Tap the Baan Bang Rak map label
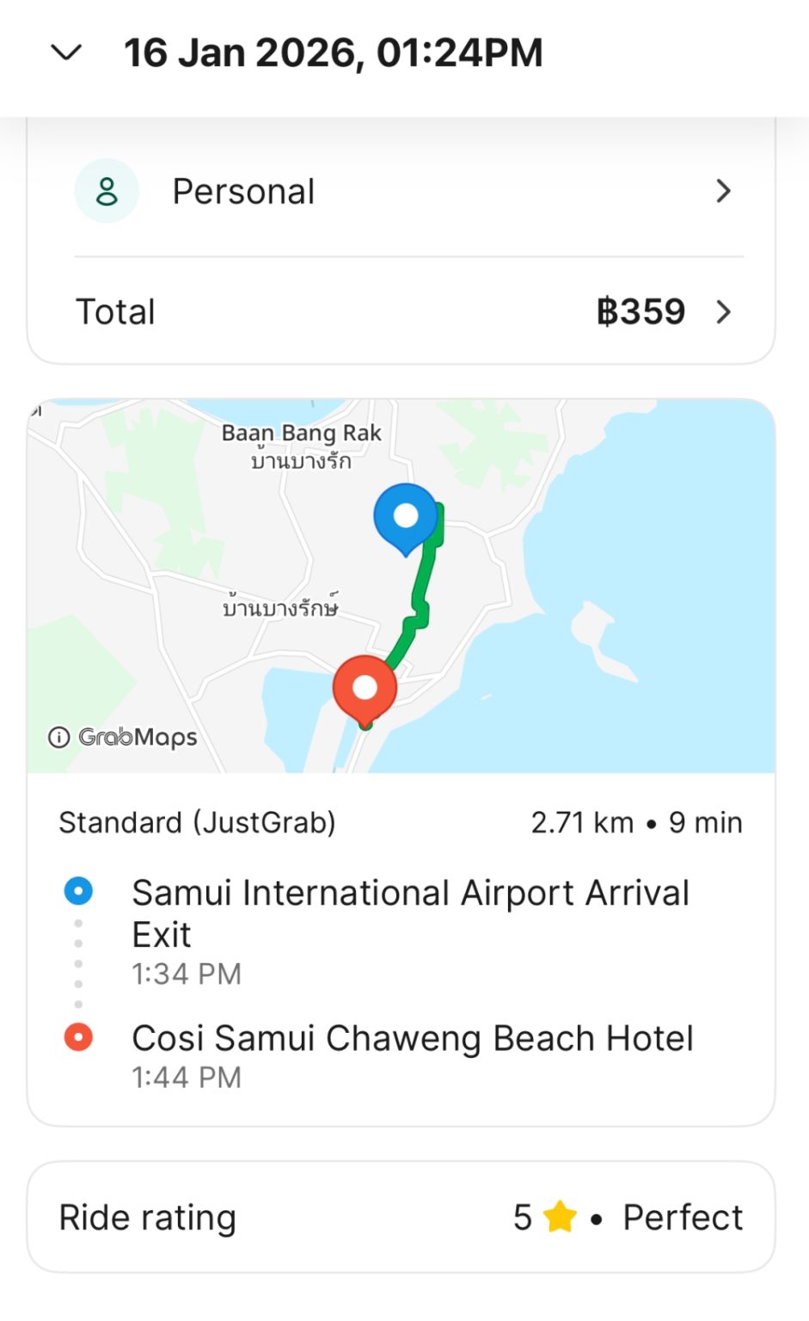 point(301,433)
